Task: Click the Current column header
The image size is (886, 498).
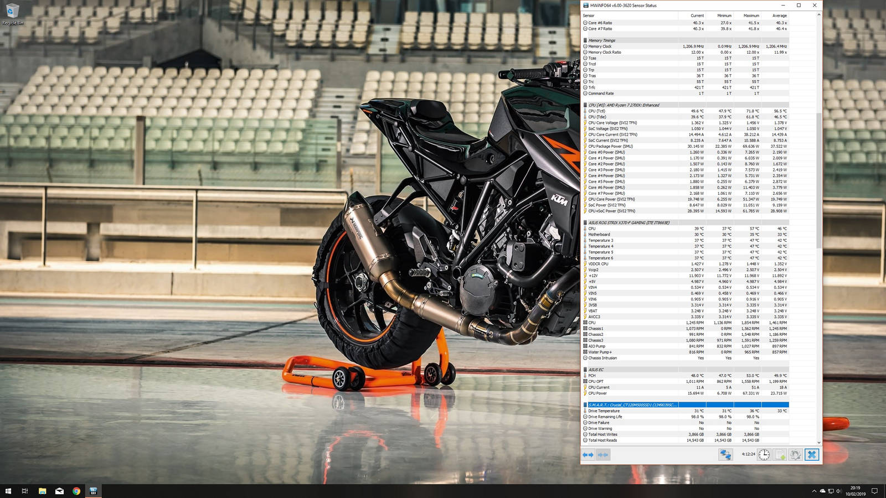Action: 697,15
